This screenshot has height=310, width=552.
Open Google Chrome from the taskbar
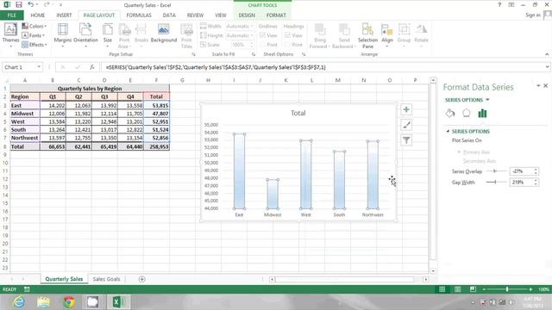[69, 302]
